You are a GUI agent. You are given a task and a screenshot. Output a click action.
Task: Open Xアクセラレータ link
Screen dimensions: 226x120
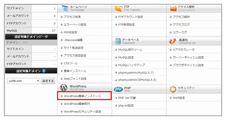coord(184,50)
